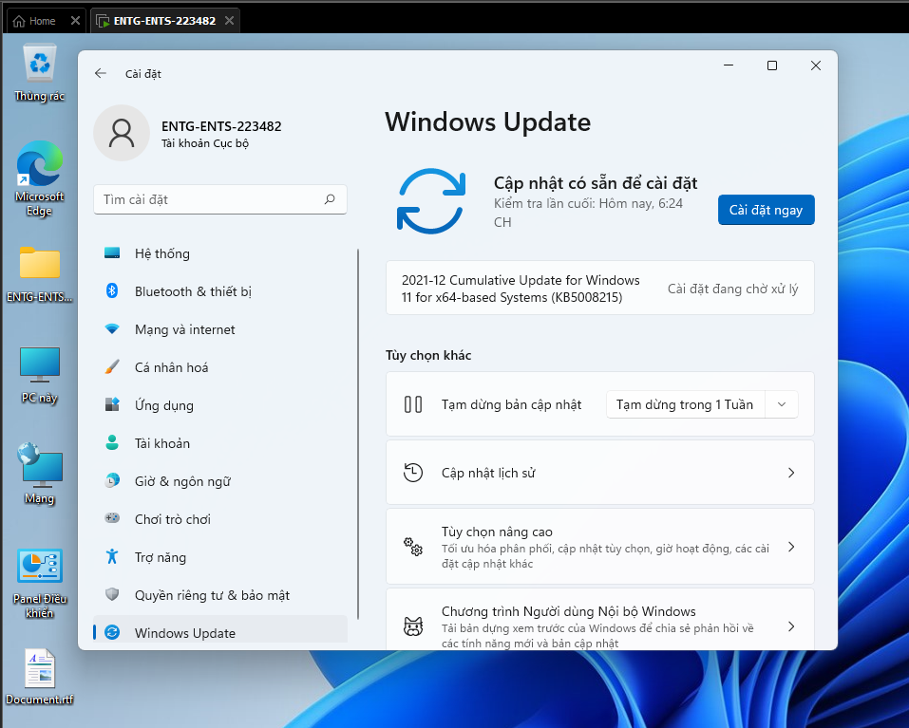Open the Tạm dừng trong 1 Tuần dropdown arrow
Screen dimensions: 909x728
pos(782,404)
